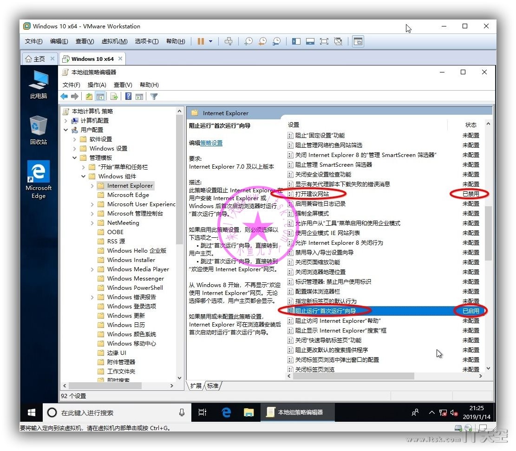
Task: Launch Edge from the taskbar
Action: tap(226, 412)
